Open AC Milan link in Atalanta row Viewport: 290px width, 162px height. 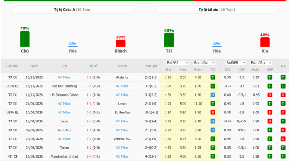[64, 77]
